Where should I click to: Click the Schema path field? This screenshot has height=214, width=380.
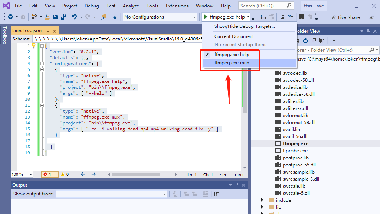pos(117,39)
